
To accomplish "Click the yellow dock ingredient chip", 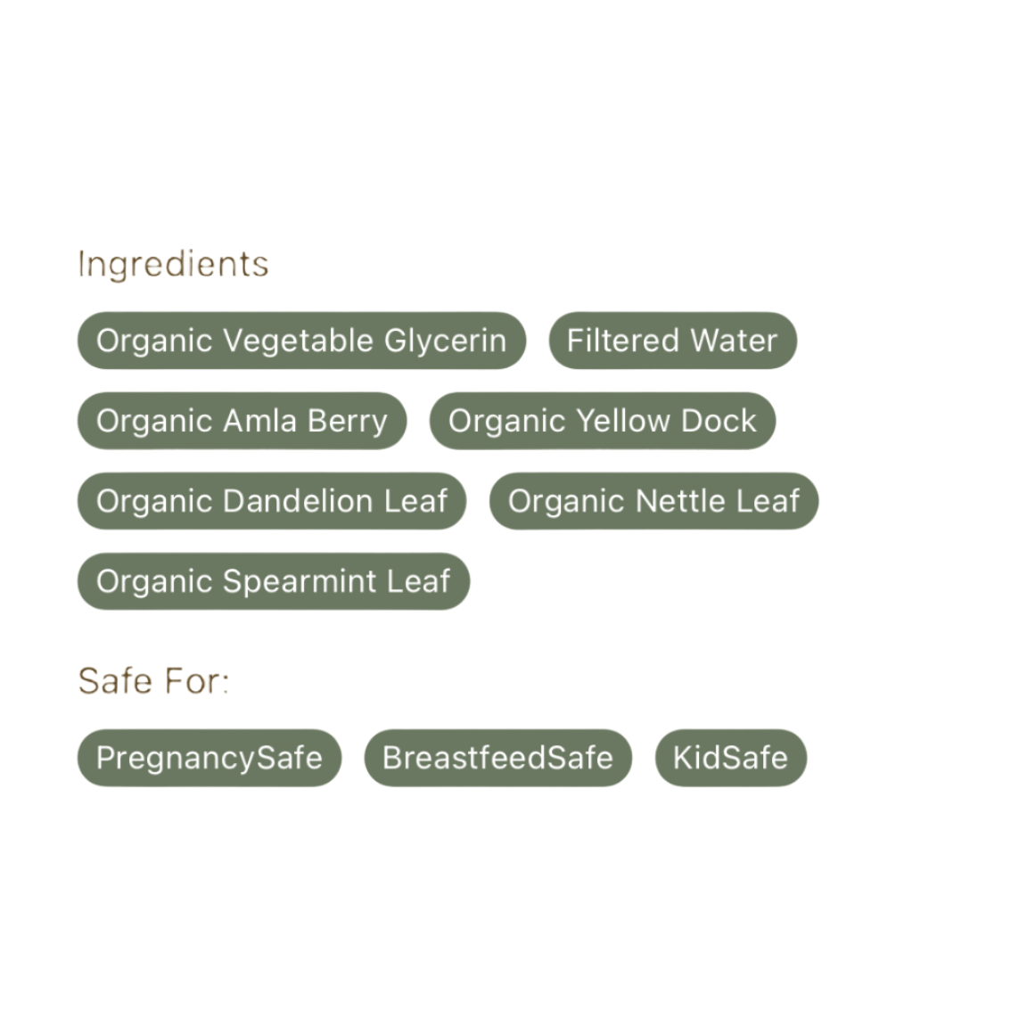I will point(602,421).
